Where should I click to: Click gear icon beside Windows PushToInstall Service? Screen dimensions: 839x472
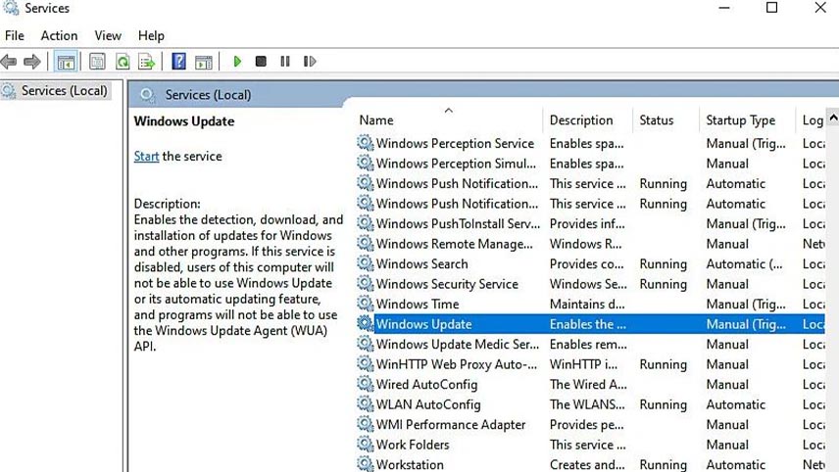pos(365,223)
